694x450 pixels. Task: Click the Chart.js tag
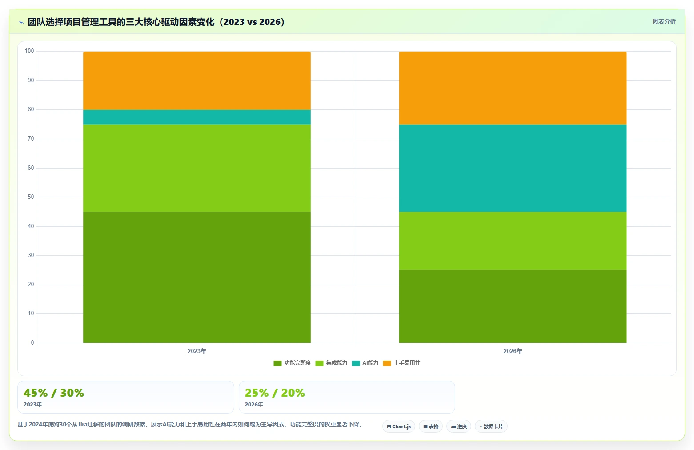(x=399, y=426)
